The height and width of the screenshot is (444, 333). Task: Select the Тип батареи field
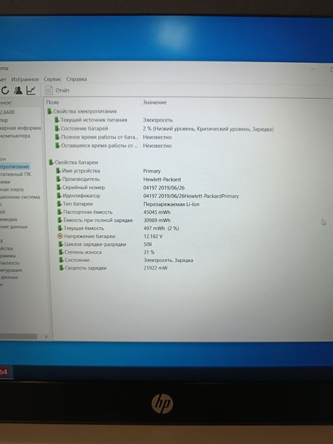[x=78, y=204]
